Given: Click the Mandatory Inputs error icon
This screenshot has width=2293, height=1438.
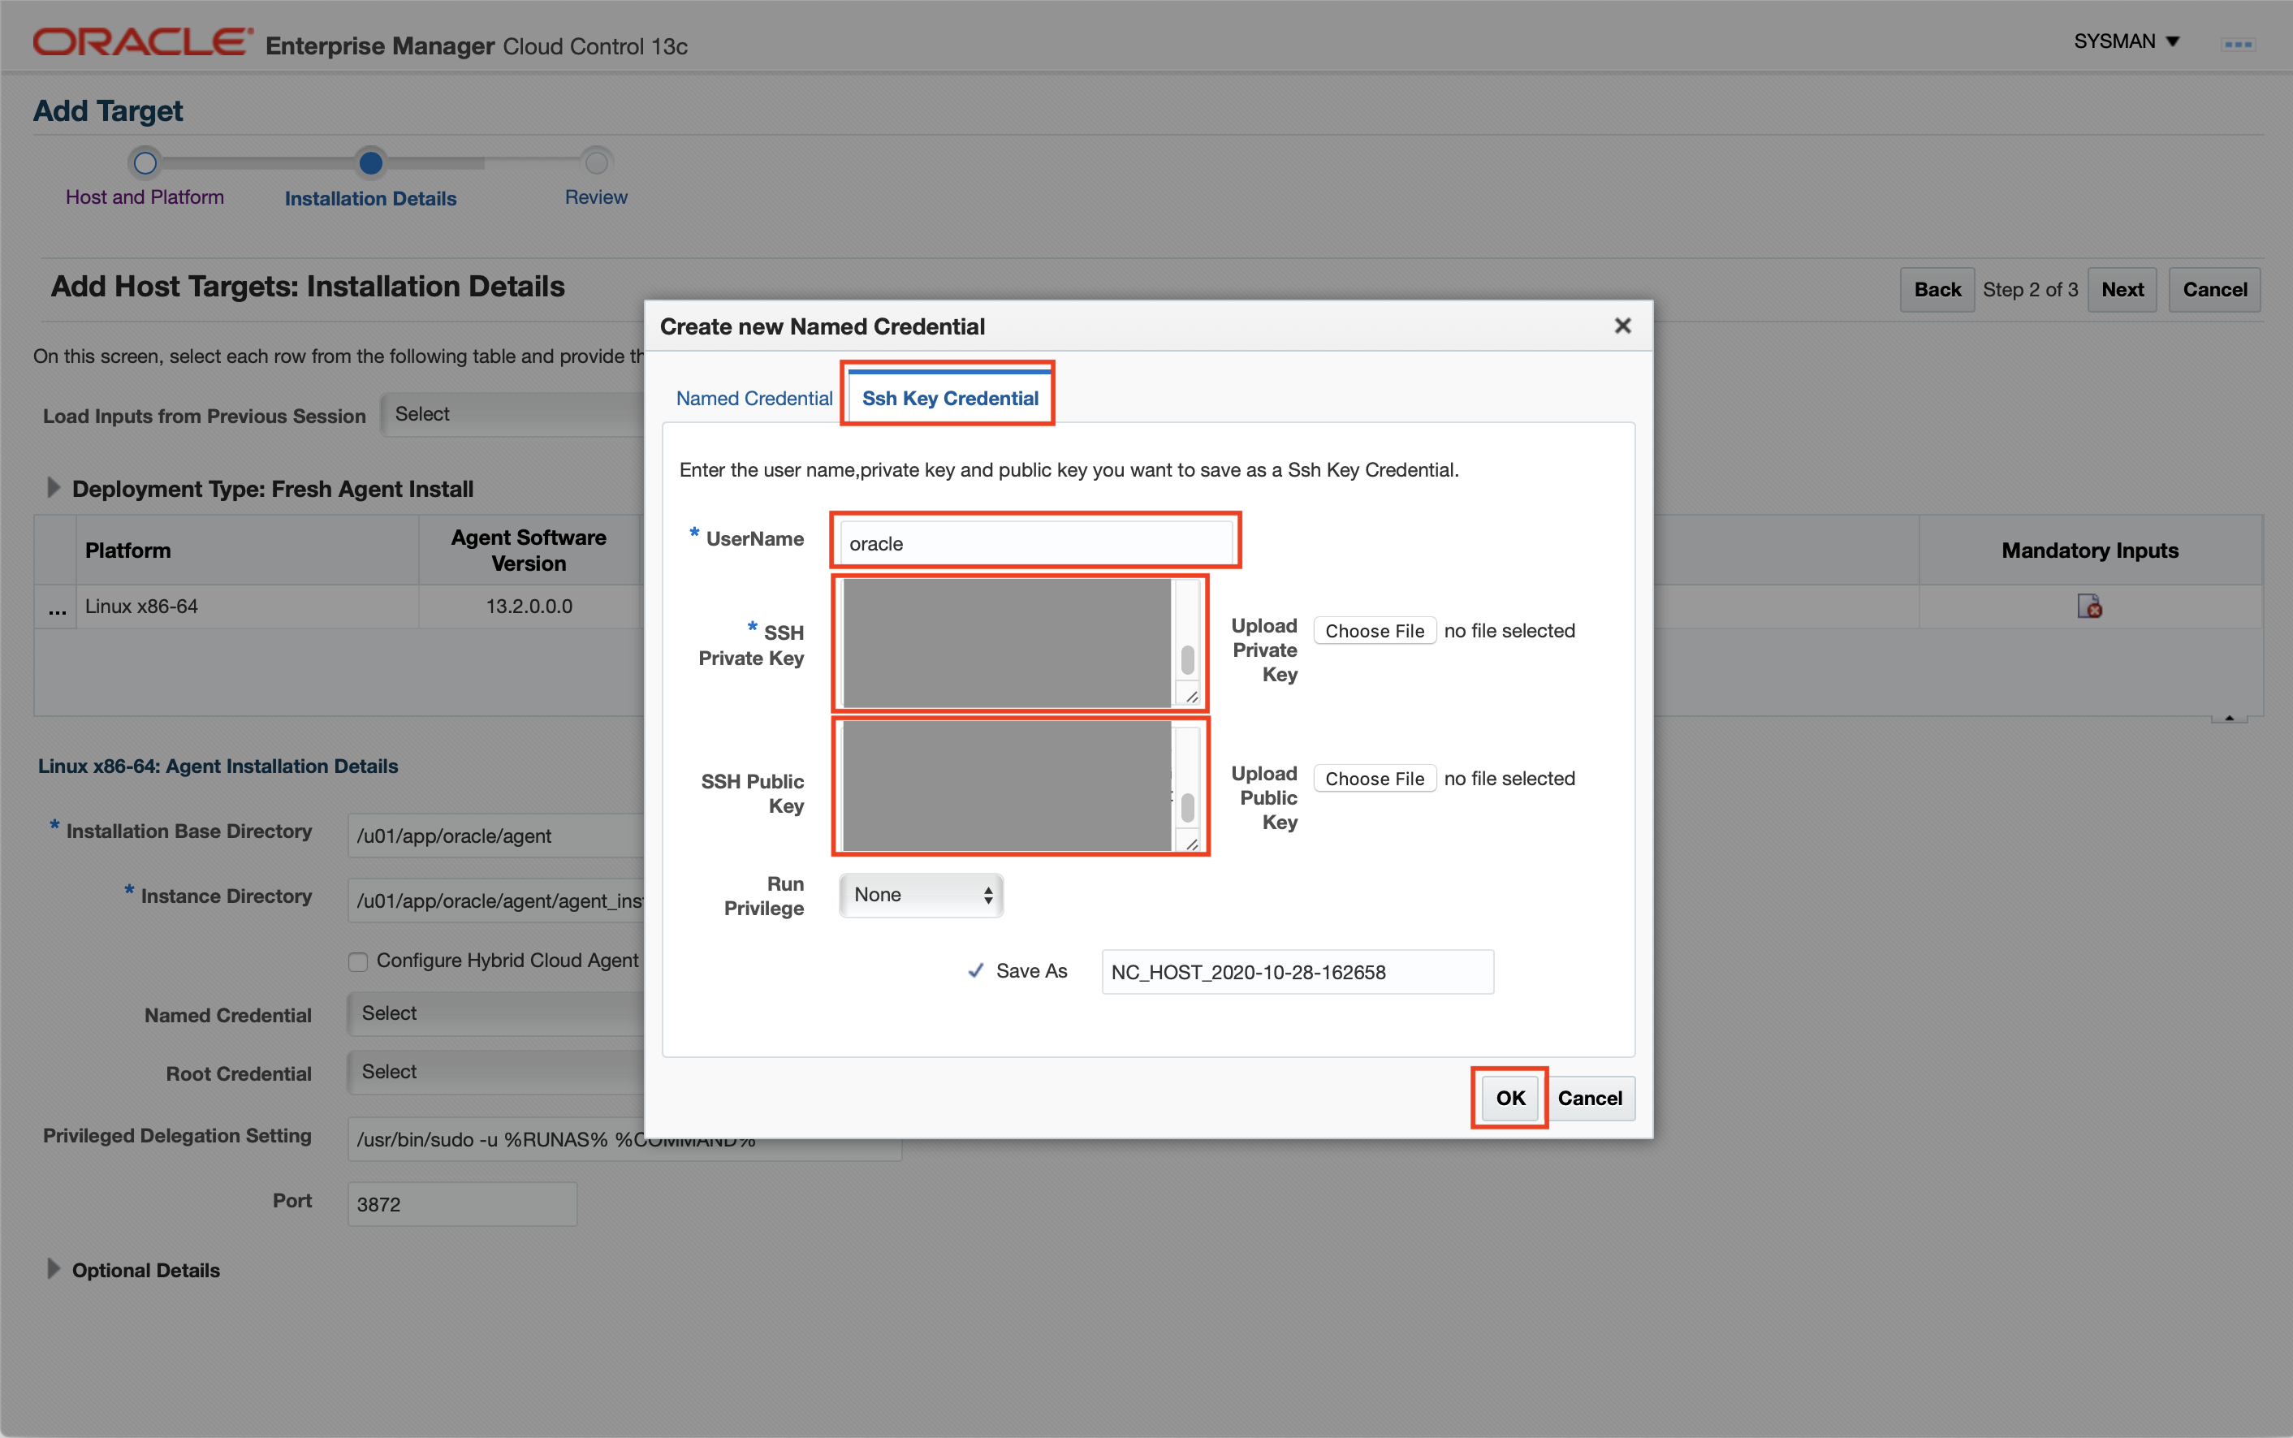Looking at the screenshot, I should click(x=2088, y=606).
